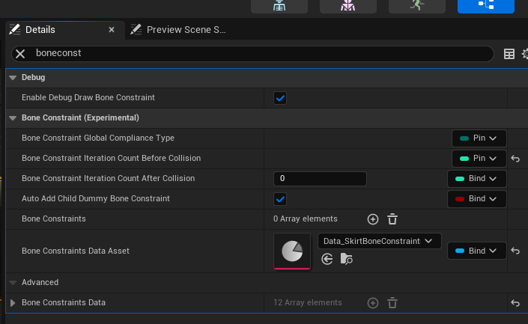
Task: Select the Bone Constraints property label
Action: tap(54, 218)
